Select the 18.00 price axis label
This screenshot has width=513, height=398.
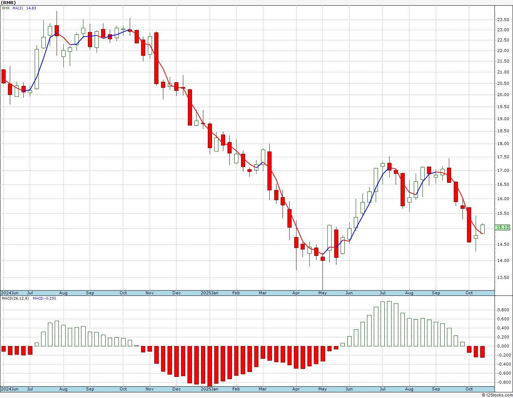point(503,144)
